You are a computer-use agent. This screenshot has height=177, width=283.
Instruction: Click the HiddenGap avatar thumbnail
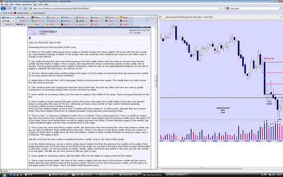pos(34,32)
